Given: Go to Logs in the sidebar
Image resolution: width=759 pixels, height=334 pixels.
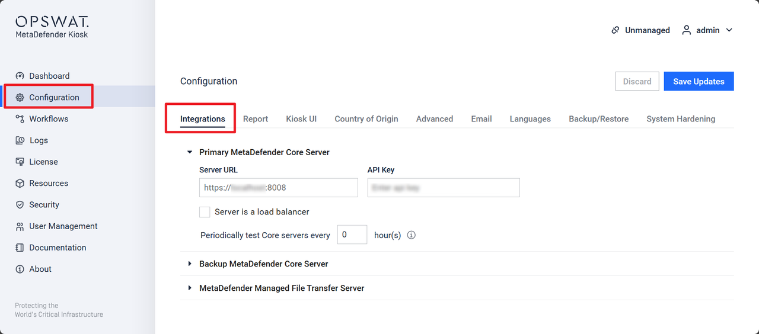Looking at the screenshot, I should [39, 140].
